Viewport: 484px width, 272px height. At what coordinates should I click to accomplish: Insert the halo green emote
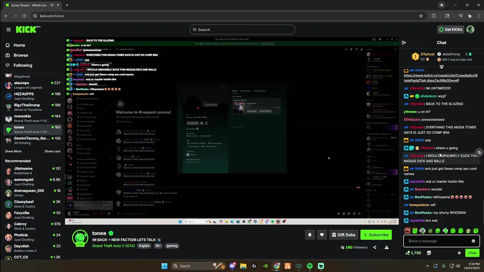[x=415, y=230]
